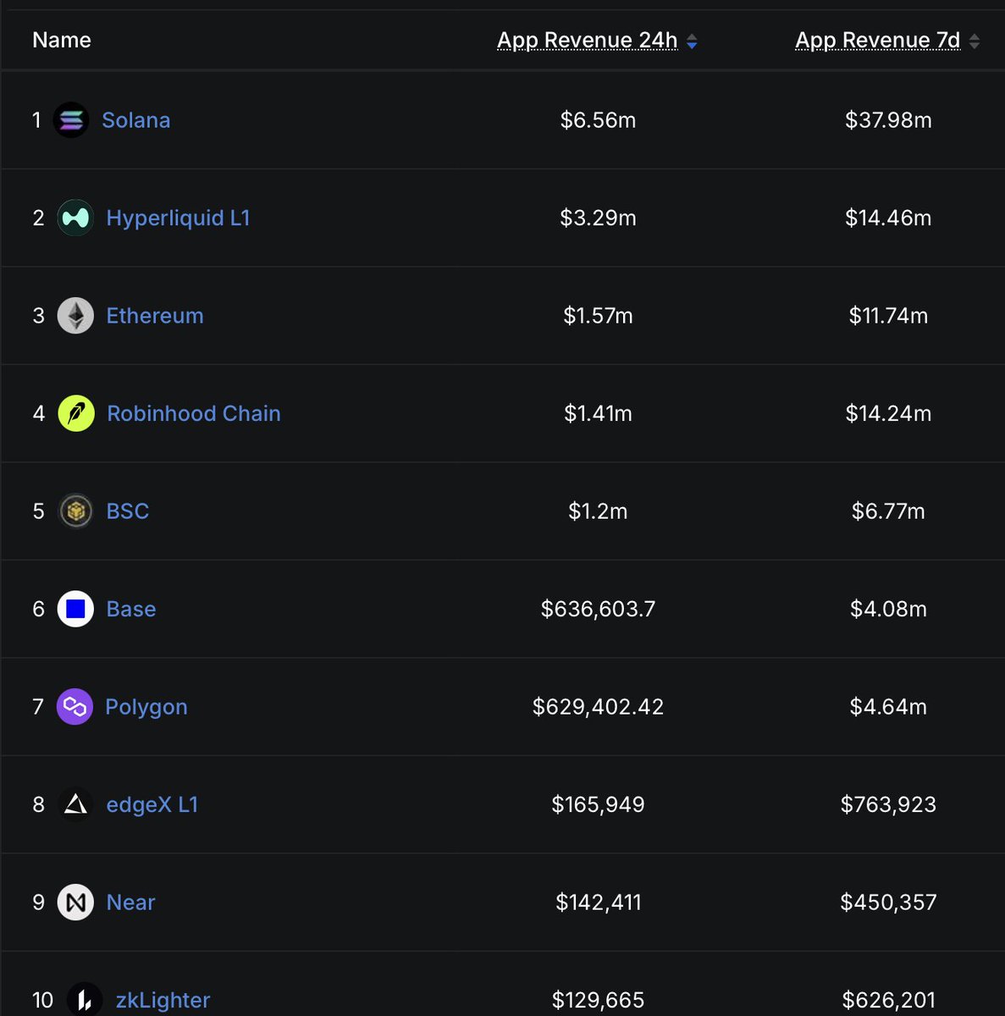Click rank number 1 beside Solana
The image size is (1005, 1016).
[x=36, y=120]
